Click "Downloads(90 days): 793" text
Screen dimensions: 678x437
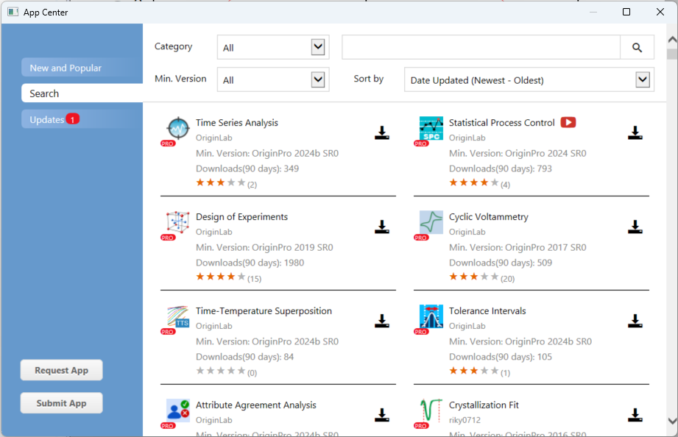[x=501, y=168]
